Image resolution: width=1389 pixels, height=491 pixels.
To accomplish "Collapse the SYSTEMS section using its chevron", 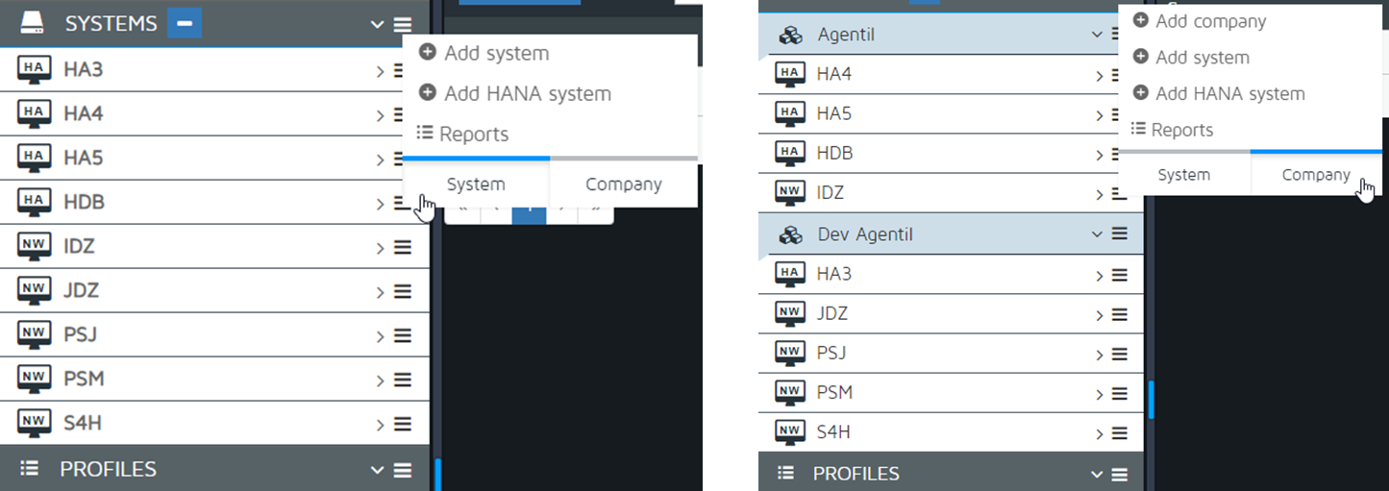I will [377, 24].
